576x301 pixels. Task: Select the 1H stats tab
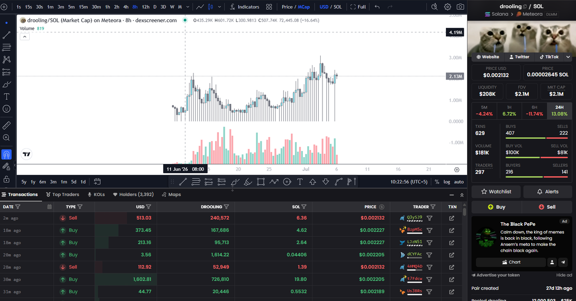[x=509, y=110]
